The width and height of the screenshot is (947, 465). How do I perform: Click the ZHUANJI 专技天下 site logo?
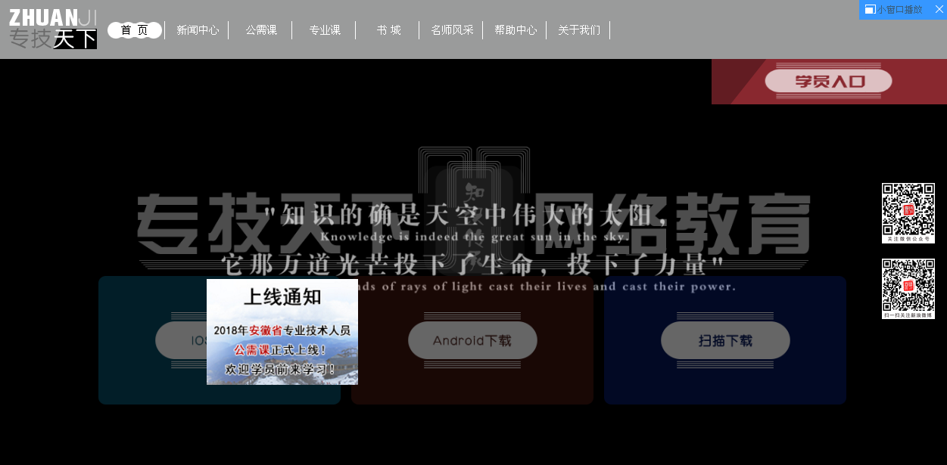coord(53,29)
